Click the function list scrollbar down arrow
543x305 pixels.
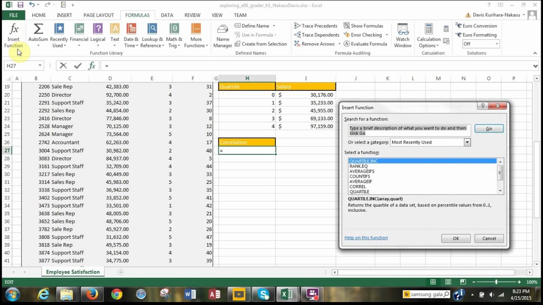501,191
